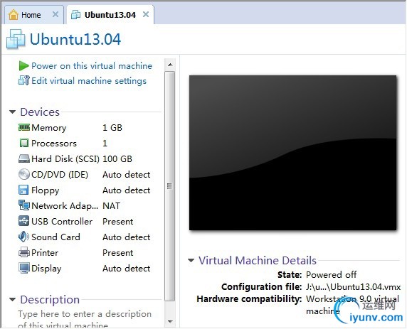Select the Display monitor icon
The height and width of the screenshot is (329, 407).
pos(24,268)
